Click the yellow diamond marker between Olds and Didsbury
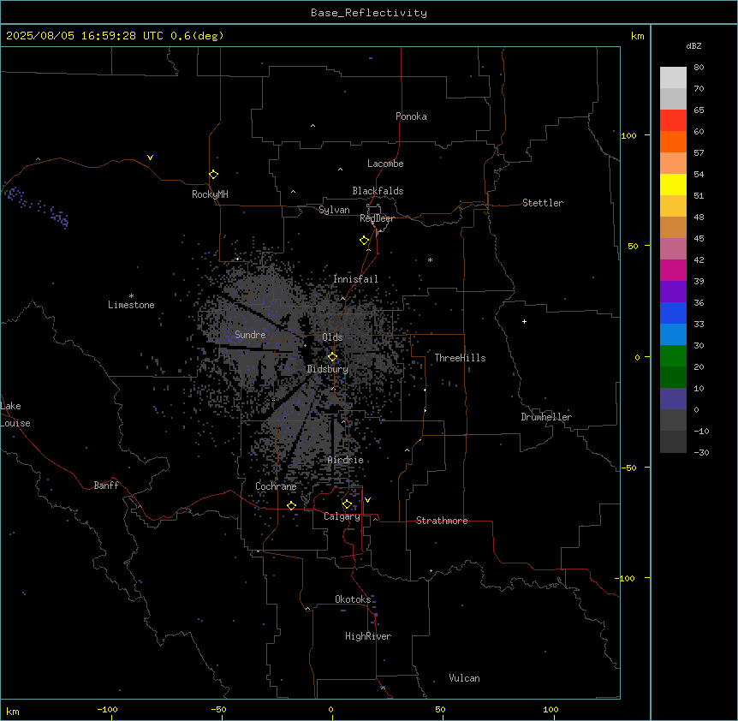The image size is (738, 721). [332, 357]
